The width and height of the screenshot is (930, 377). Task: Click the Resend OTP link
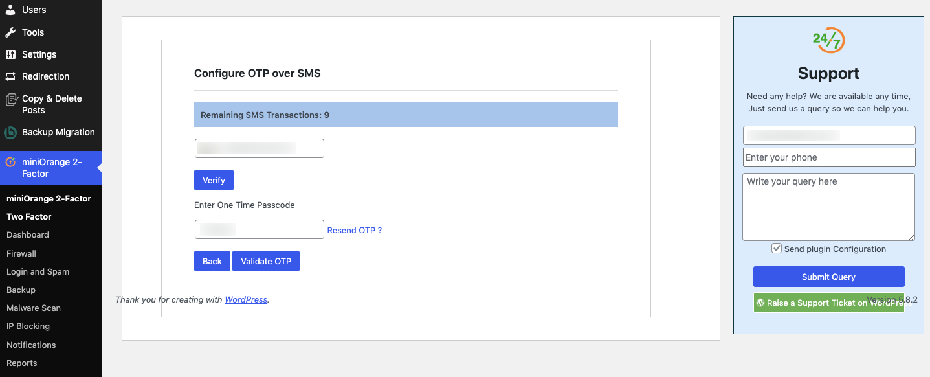(354, 230)
